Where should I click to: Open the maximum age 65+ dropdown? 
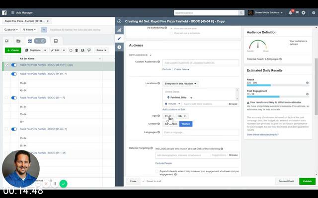click(x=182, y=116)
